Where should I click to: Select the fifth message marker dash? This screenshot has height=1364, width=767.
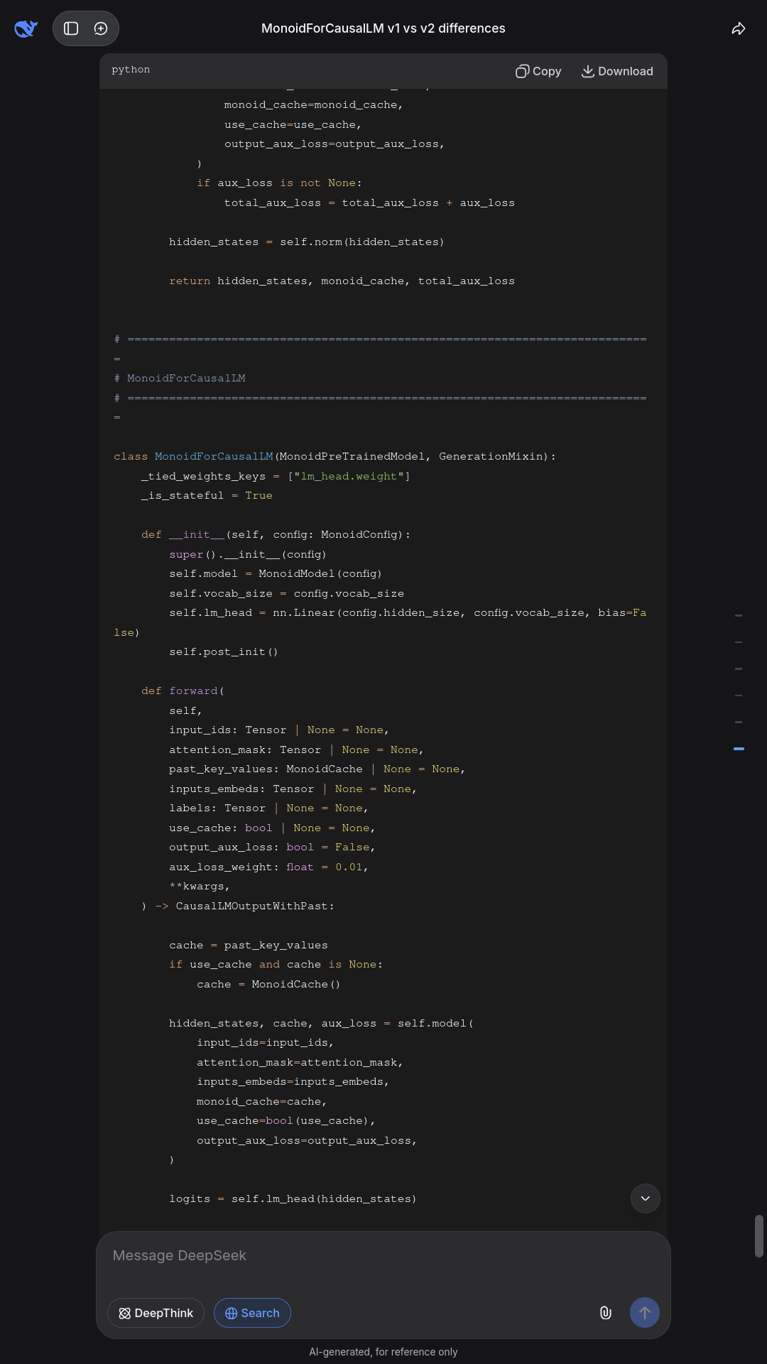pos(739,722)
